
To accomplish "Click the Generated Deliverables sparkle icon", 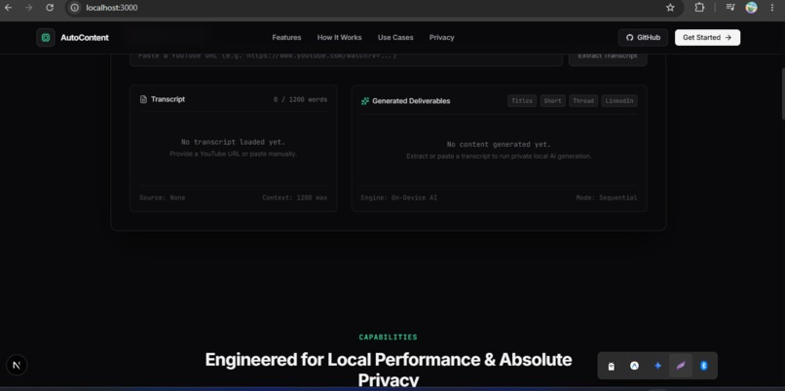I will 365,101.
